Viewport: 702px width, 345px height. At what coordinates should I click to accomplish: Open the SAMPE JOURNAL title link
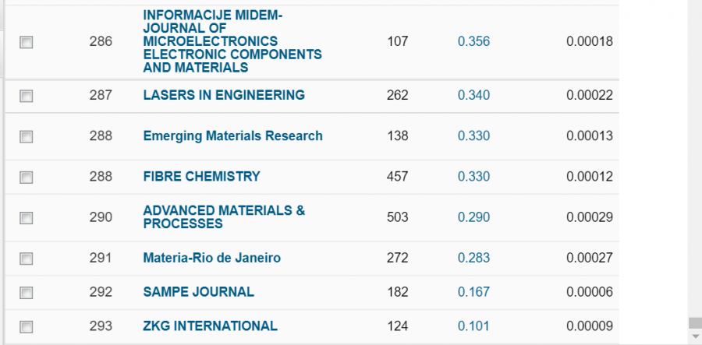[x=198, y=291]
